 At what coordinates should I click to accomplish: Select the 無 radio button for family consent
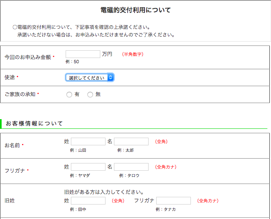(x=90, y=95)
